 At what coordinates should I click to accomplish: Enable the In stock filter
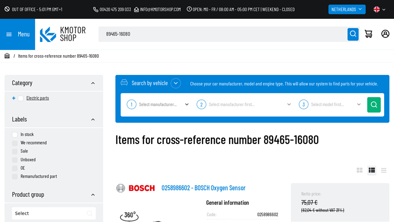point(15,135)
